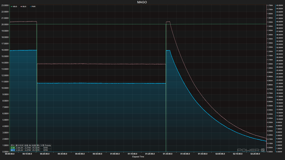Click the 23.000V voltage axis label
This screenshot has height=160, width=285.
(5, 5)
